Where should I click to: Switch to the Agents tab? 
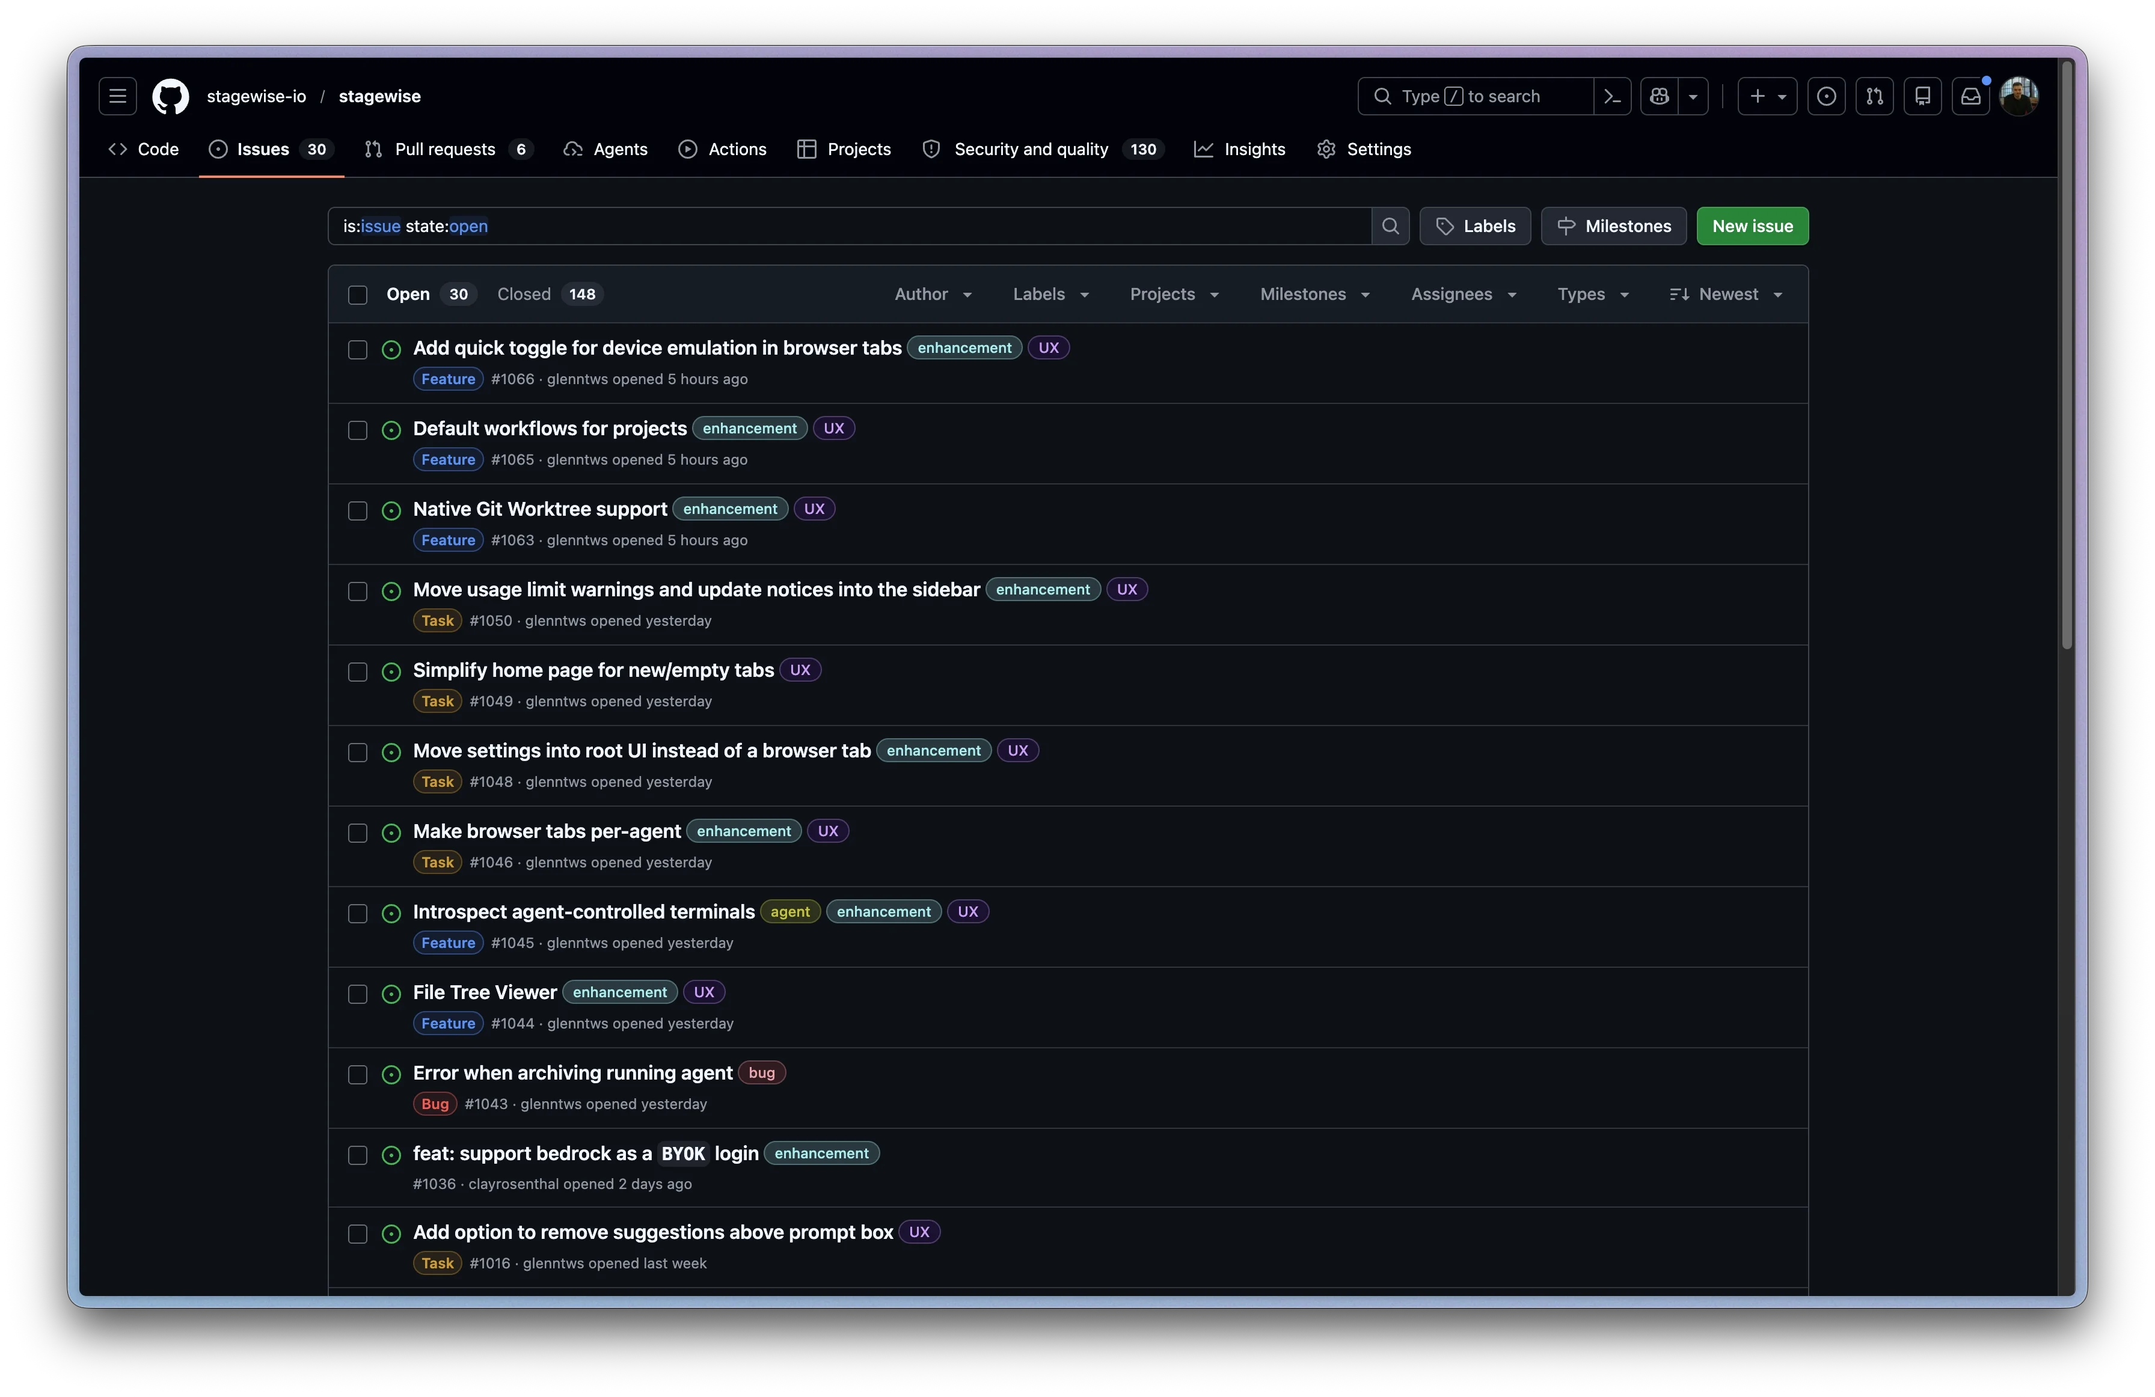(605, 150)
